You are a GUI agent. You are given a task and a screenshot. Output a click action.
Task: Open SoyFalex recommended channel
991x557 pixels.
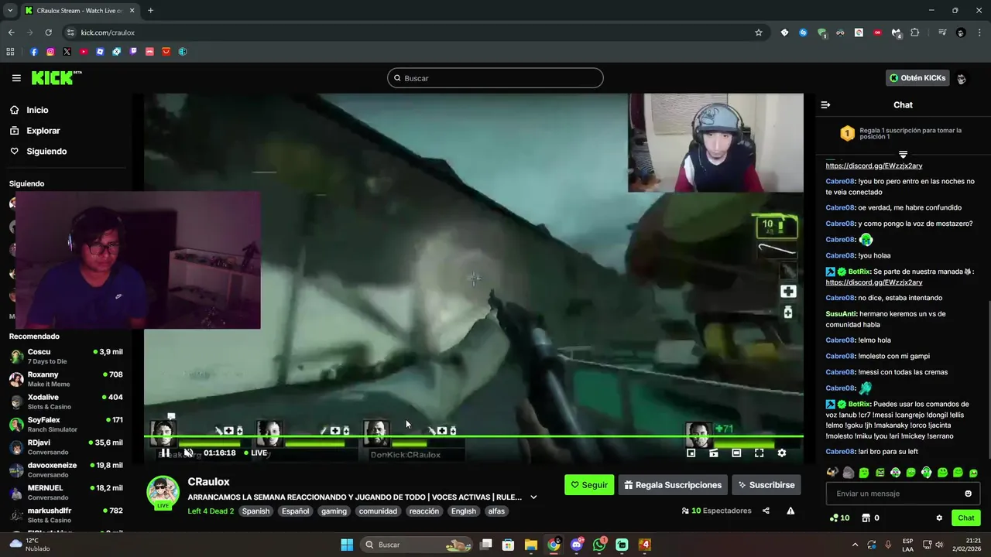point(66,424)
